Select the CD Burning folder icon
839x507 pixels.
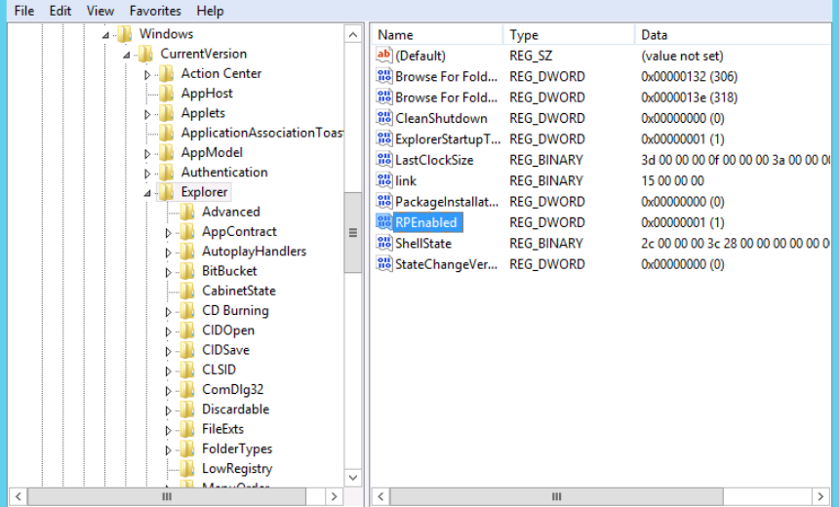[187, 310]
